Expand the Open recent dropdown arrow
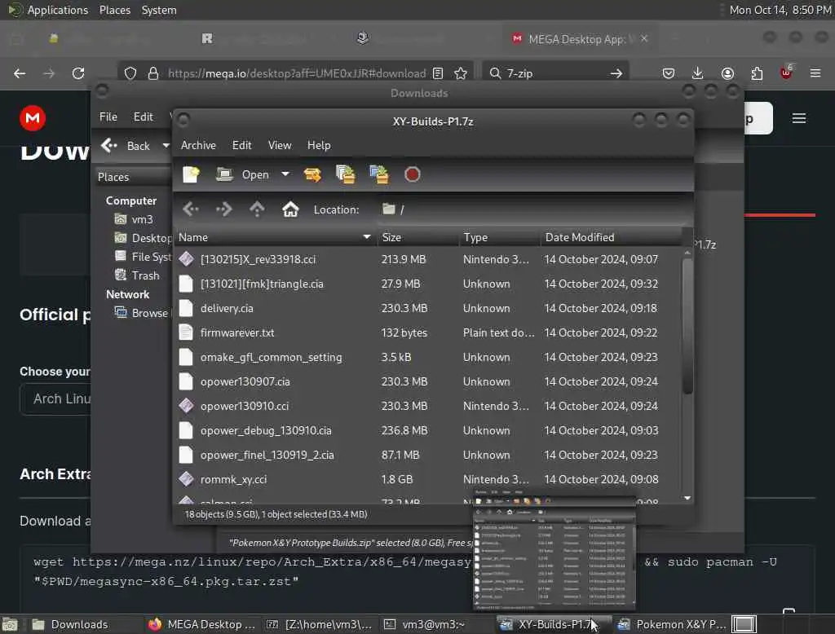This screenshot has height=634, width=835. [x=285, y=174]
